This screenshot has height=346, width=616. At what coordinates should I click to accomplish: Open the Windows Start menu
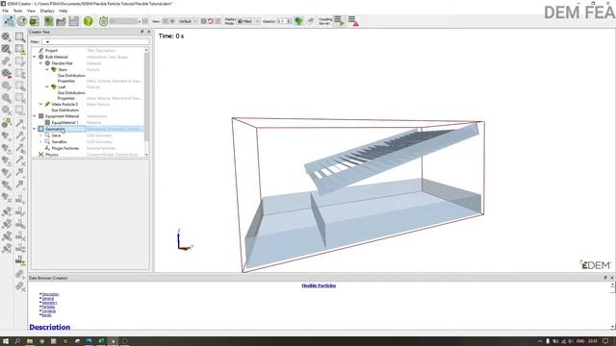tap(6, 341)
